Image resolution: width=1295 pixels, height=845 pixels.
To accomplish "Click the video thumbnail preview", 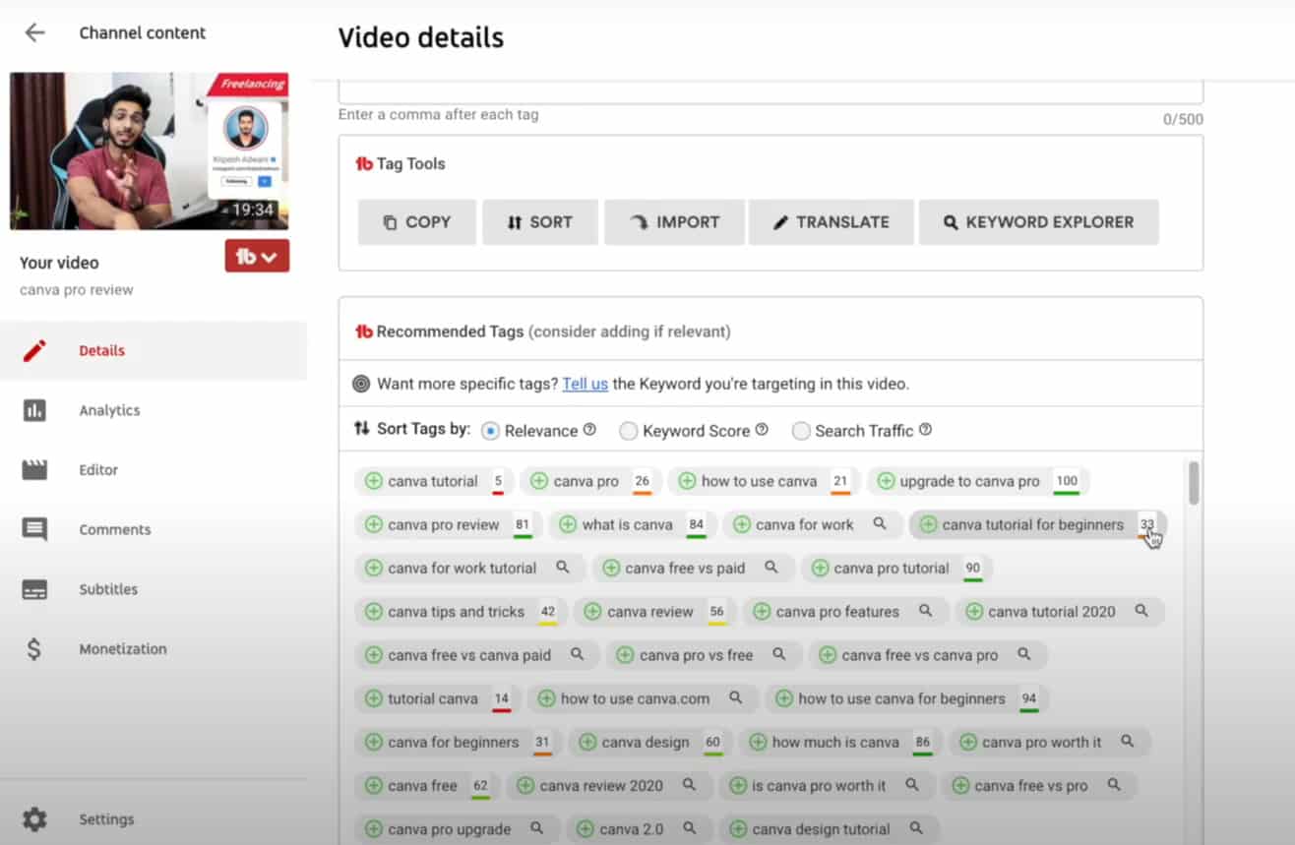I will [x=149, y=151].
